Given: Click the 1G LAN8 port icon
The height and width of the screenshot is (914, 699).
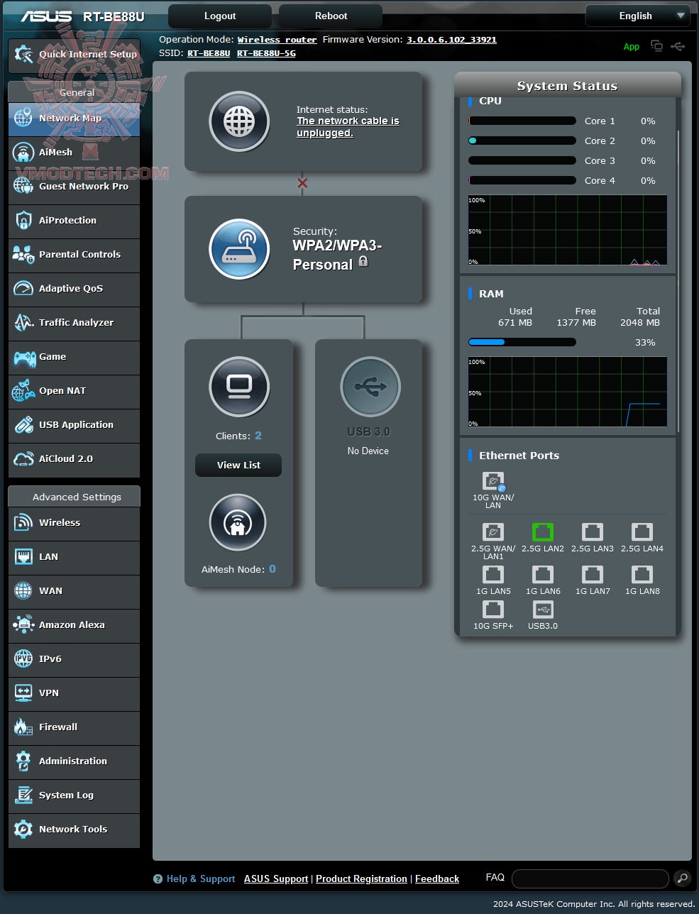Looking at the screenshot, I should [642, 575].
